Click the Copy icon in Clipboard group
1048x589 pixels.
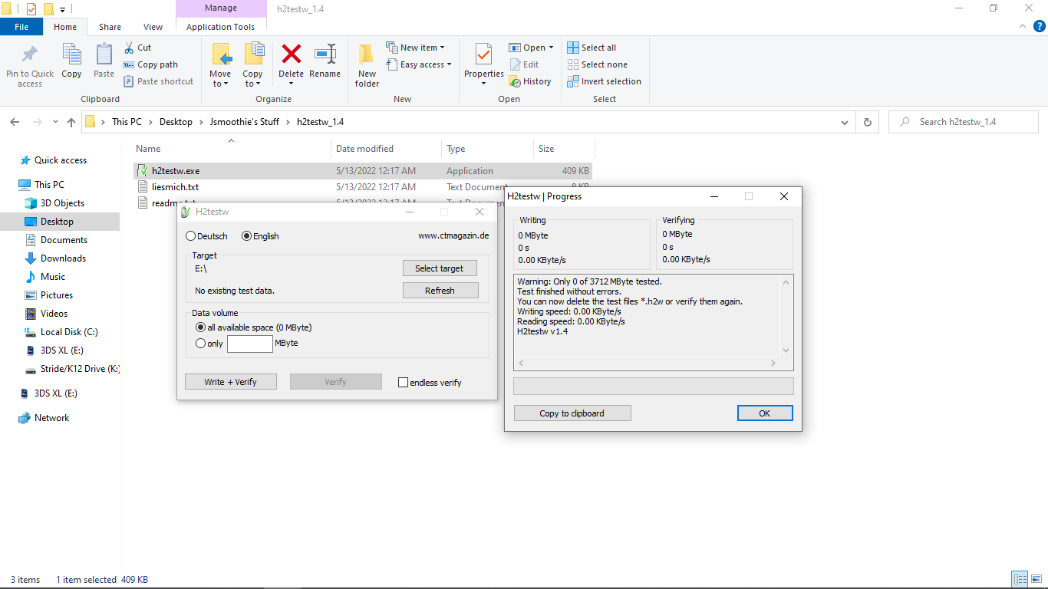(x=71, y=54)
